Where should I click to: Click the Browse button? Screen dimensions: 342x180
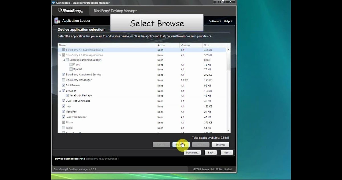click(181, 145)
